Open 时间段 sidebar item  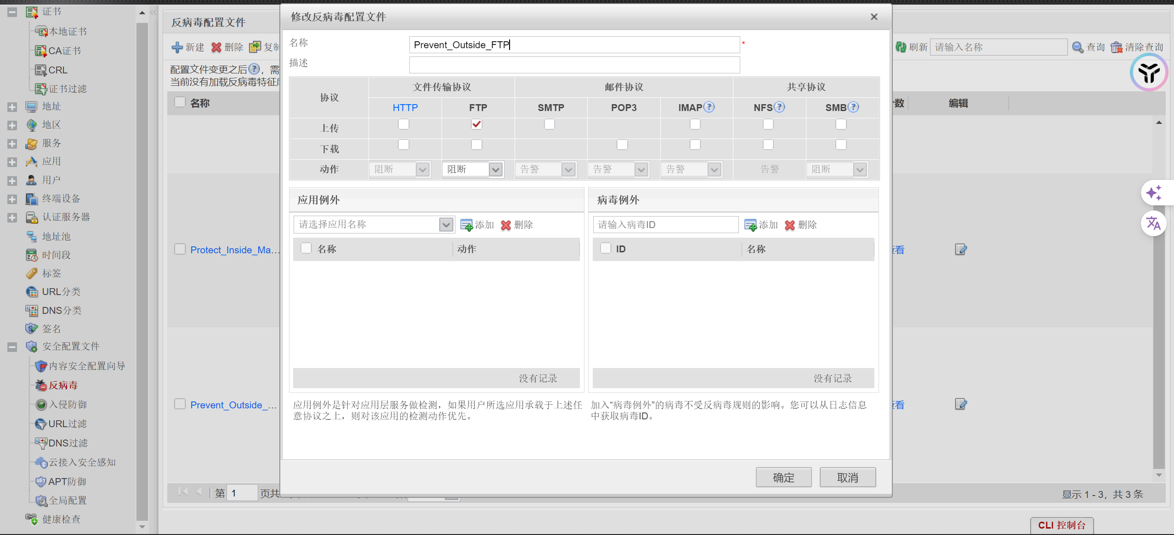(x=56, y=255)
